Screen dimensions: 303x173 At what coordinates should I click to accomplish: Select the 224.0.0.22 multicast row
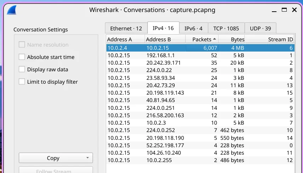(x=200, y=70)
